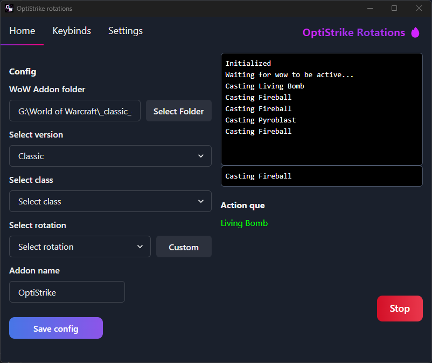Expand the Select version dropdown showing Classic
The width and height of the screenshot is (432, 363).
[x=110, y=156]
